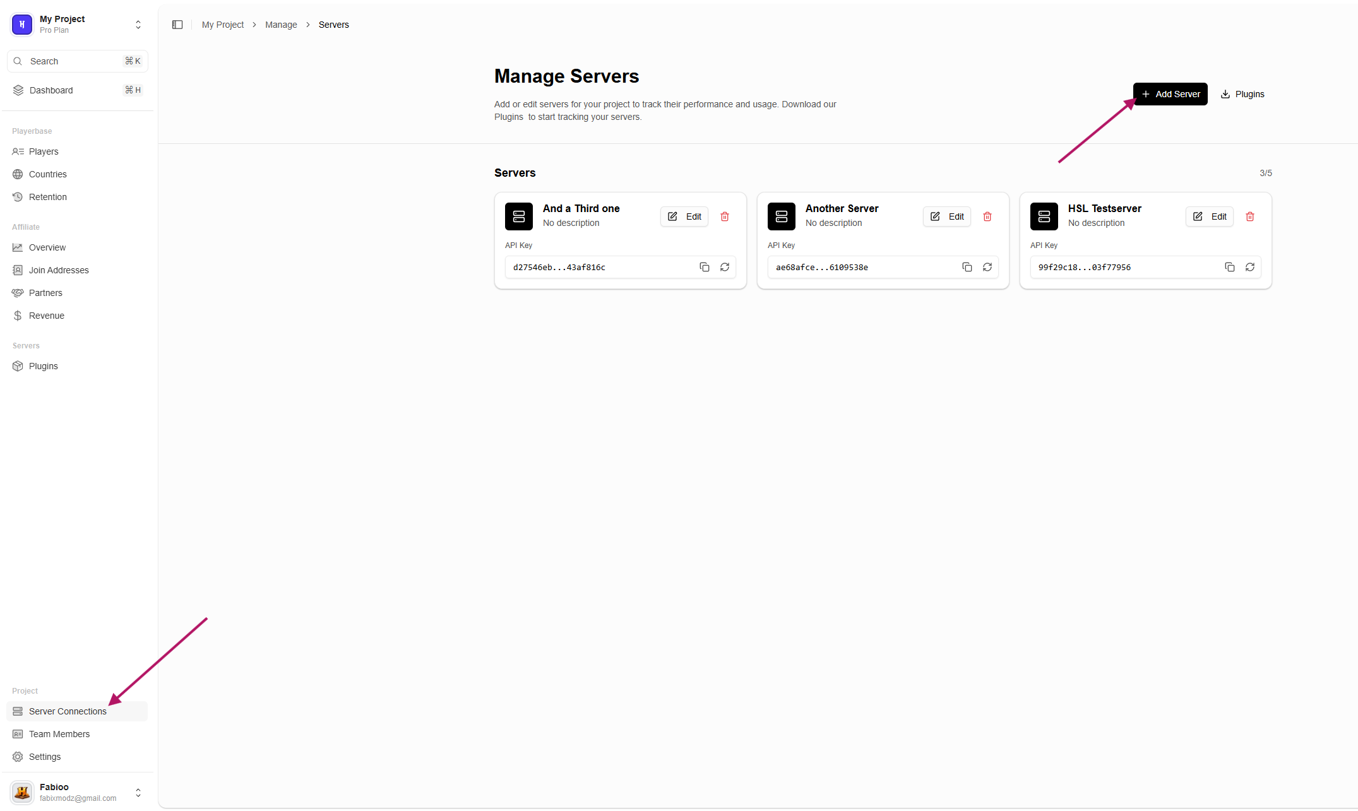The height and width of the screenshot is (811, 1358).
Task: Copy the Another Server API key
Action: tap(967, 267)
